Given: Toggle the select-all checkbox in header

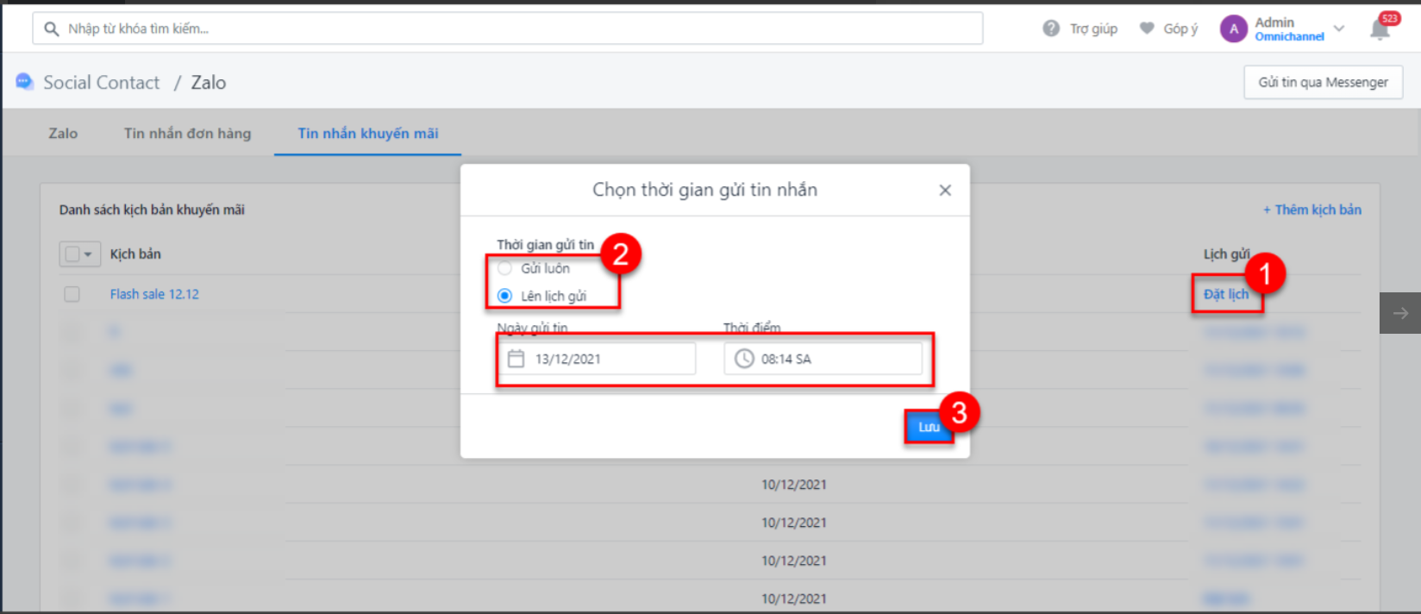Looking at the screenshot, I should (x=72, y=254).
